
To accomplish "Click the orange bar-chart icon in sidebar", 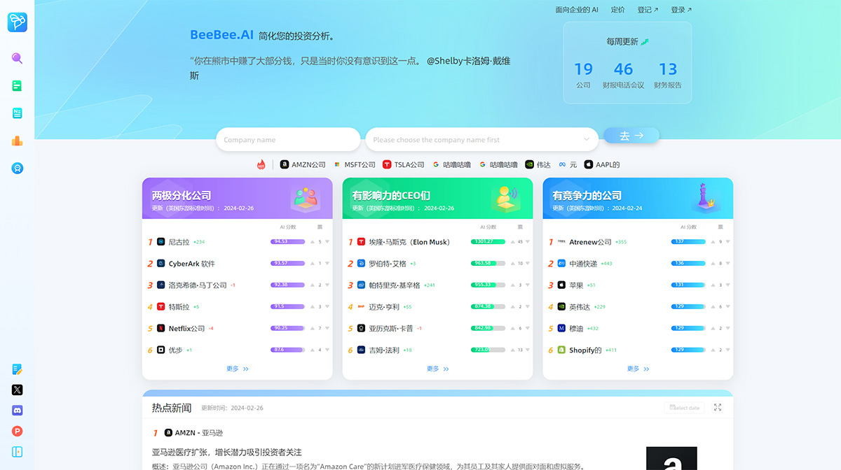I will pos(16,140).
